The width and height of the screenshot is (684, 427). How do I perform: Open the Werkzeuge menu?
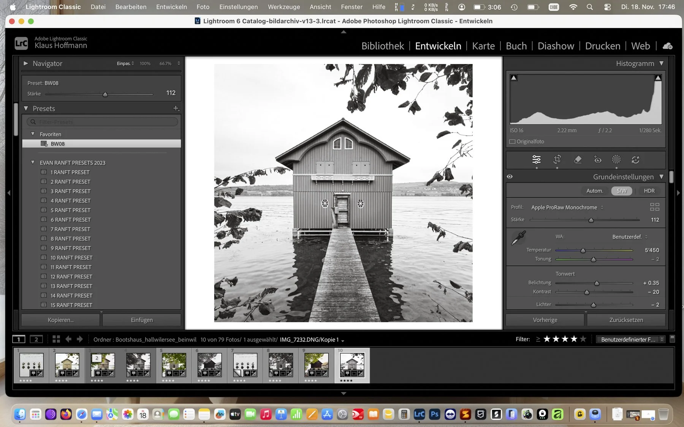(283, 7)
